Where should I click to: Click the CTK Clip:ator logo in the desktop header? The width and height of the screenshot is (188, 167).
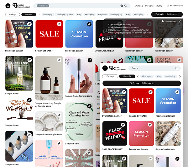[21, 6]
